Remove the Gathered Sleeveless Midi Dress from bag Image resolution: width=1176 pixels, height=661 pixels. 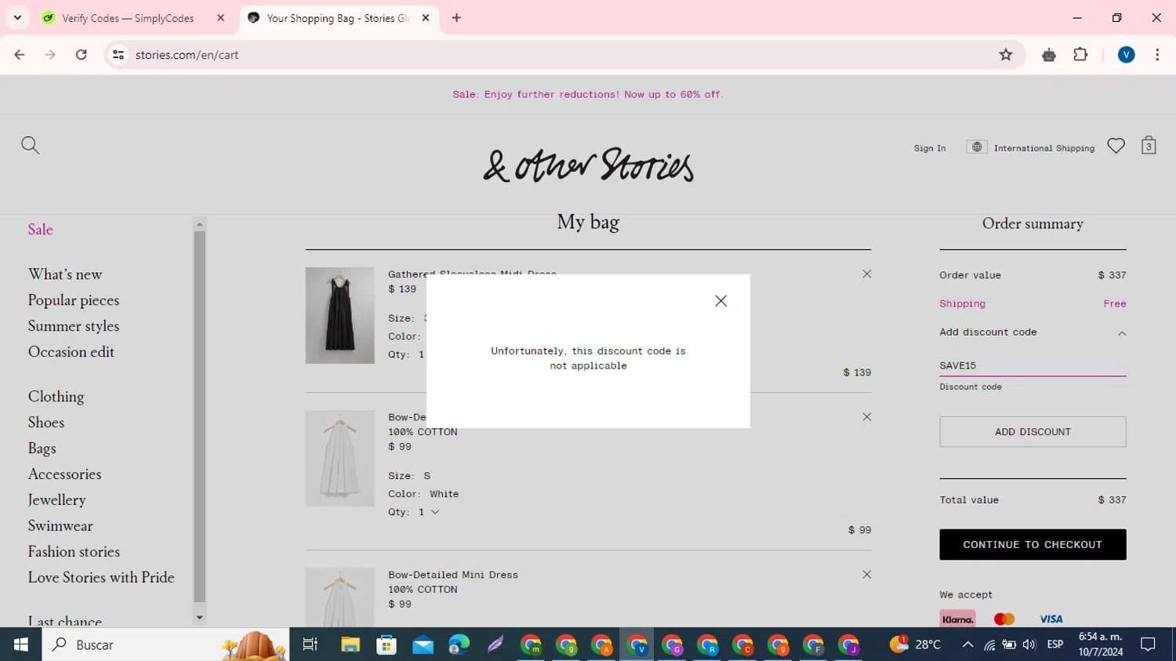[x=866, y=274]
